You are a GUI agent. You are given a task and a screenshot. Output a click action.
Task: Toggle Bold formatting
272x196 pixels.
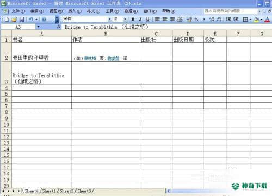133,19
